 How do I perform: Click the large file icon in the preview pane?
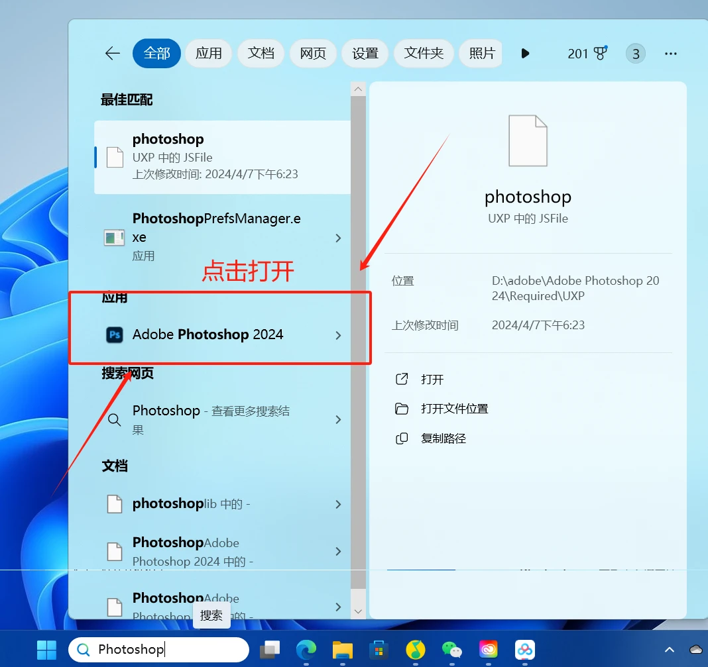[x=528, y=141]
